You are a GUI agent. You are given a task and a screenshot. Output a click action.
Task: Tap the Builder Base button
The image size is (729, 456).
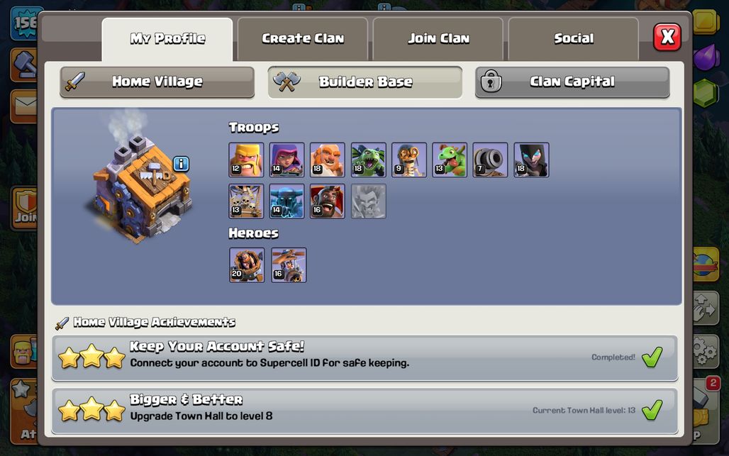(365, 82)
